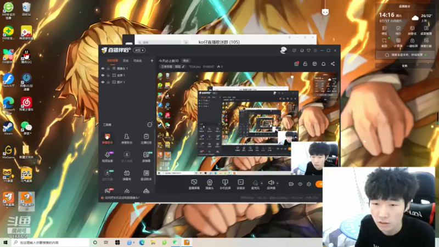Hide the 全屏 1 layer with its eye
This screenshot has width=439, height=247.
[x=103, y=75]
